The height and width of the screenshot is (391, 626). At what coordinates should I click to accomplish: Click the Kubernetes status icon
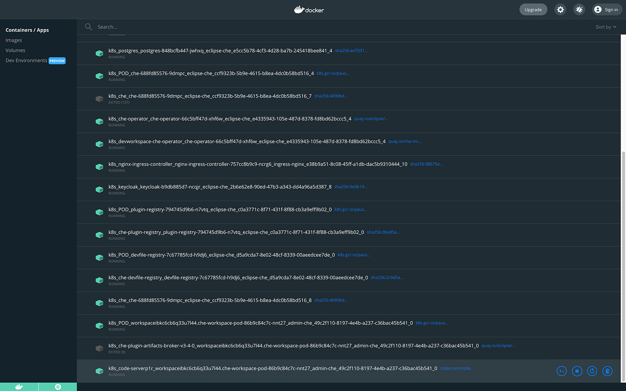(x=57, y=387)
